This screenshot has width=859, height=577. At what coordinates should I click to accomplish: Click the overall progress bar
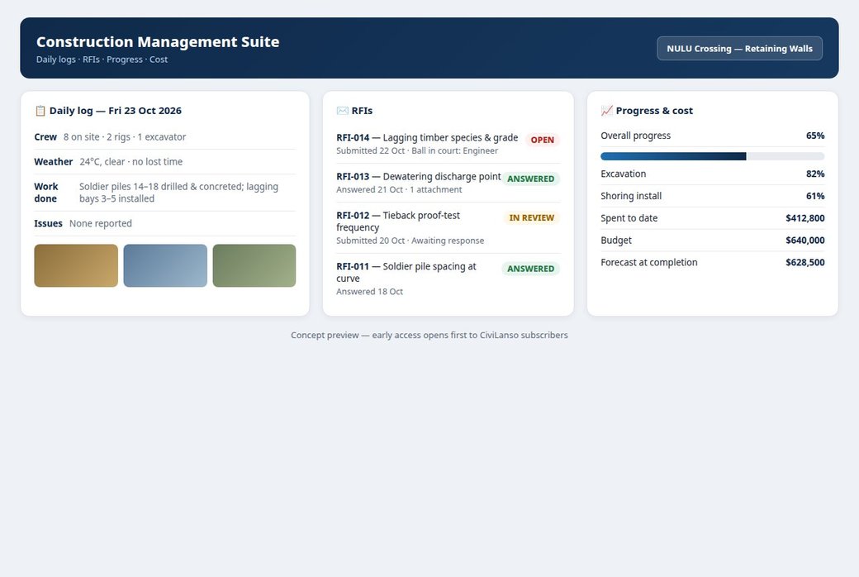tap(712, 156)
